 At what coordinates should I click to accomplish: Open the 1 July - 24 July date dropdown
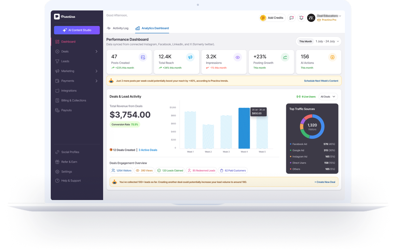327,42
